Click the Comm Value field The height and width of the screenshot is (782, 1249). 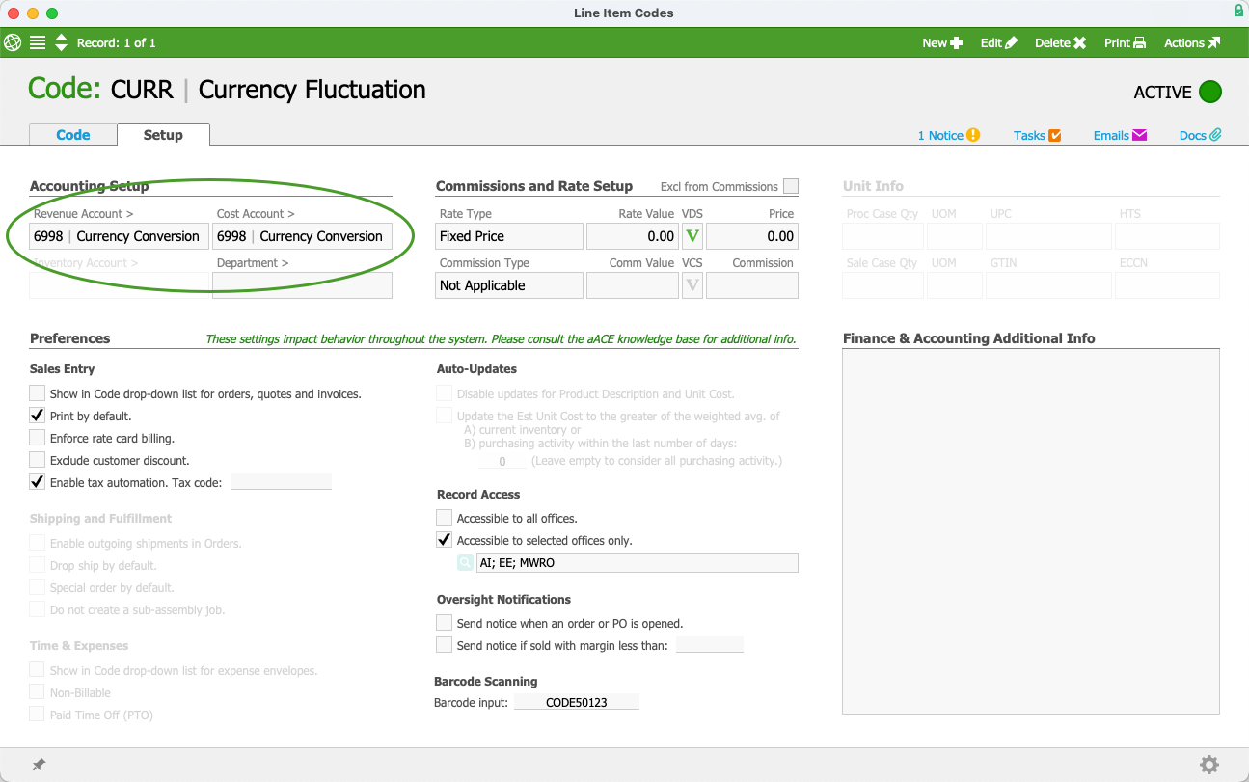633,285
